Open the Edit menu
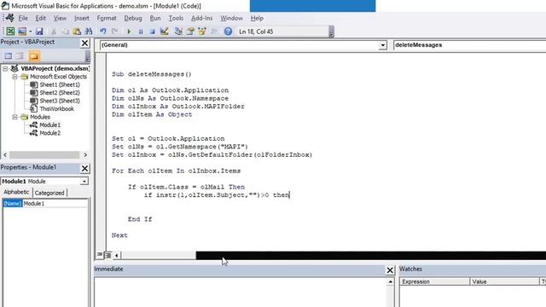Viewport: 546px width, 307px height. tap(40, 18)
